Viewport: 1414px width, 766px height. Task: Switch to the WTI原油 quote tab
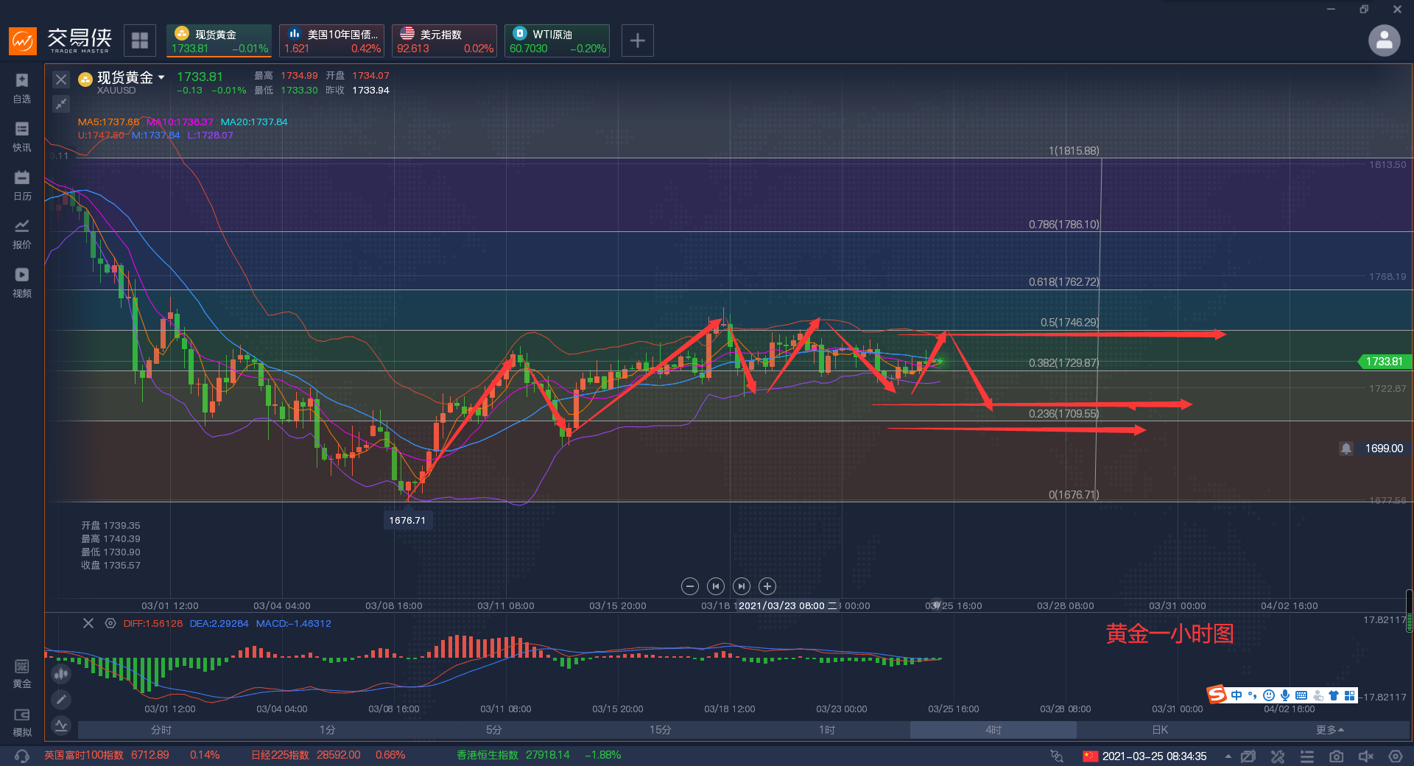click(557, 41)
